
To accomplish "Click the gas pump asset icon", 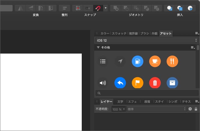I will tap(137, 61).
